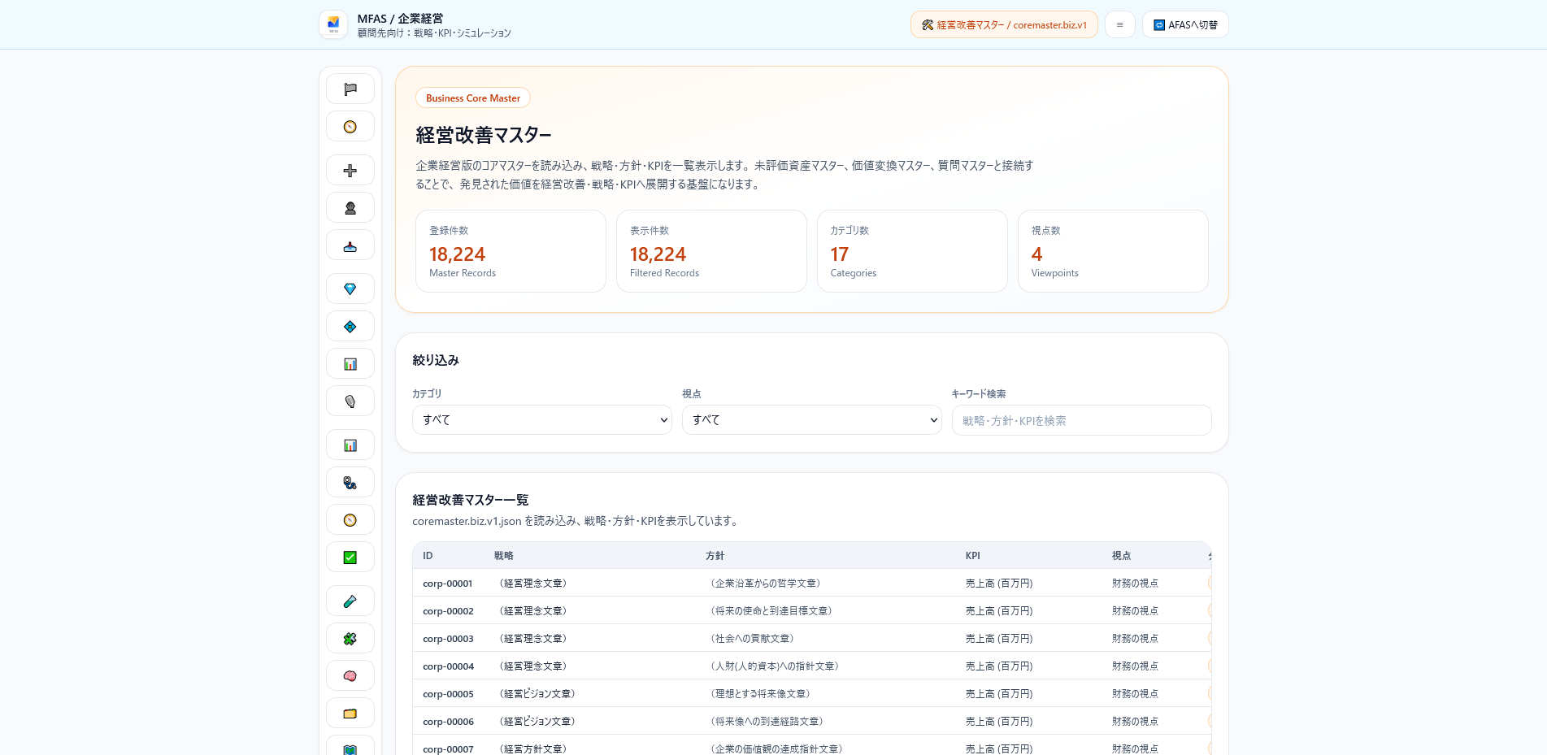The image size is (1547, 755).
Task: Select row corp-00002
Action: 812,610
